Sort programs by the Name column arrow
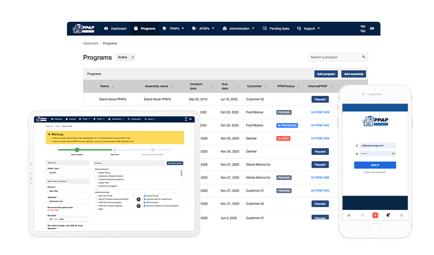The width and height of the screenshot is (434, 255). 113,86
